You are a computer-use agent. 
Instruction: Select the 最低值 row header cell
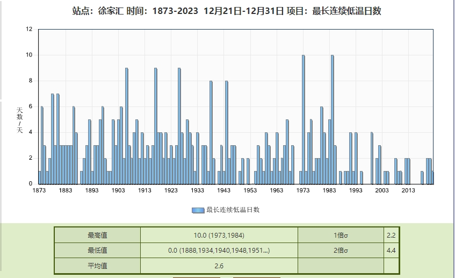click(x=97, y=251)
